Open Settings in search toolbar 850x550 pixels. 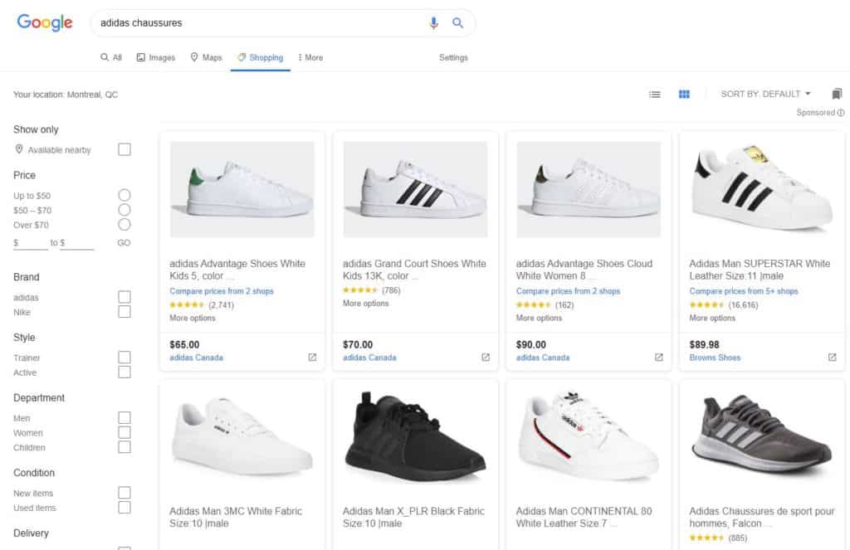click(453, 57)
